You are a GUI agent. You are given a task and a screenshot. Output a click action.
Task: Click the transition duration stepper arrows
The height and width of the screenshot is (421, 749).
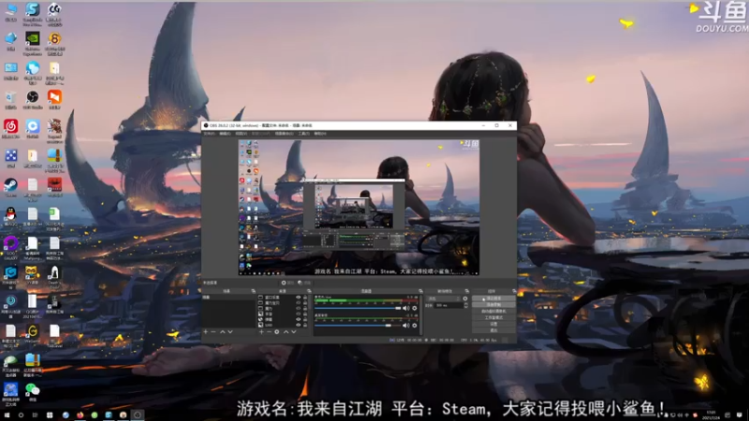coord(465,306)
